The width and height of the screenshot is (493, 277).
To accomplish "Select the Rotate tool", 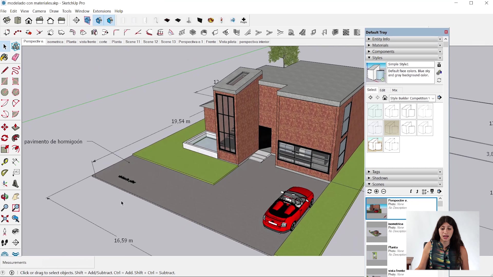I will [x=4, y=138].
